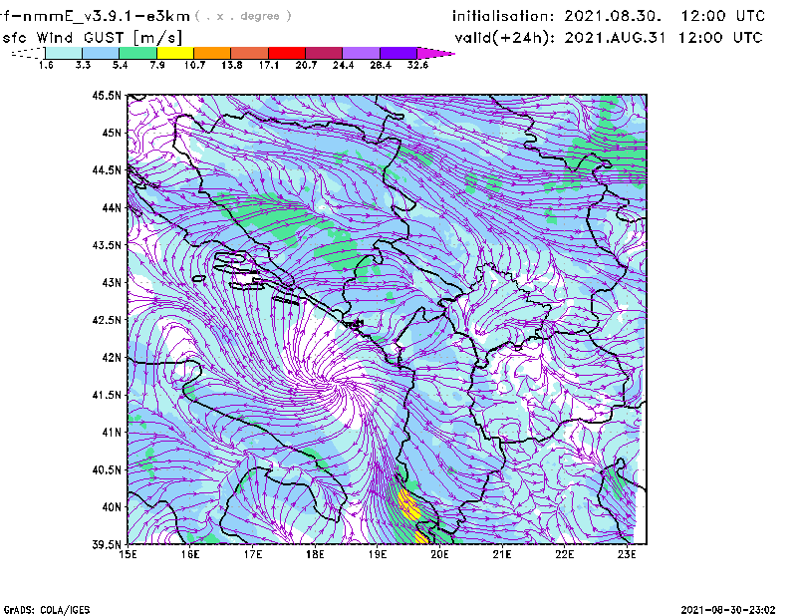Click the light purple 24.4–28.4 legend swatch

[361, 53]
